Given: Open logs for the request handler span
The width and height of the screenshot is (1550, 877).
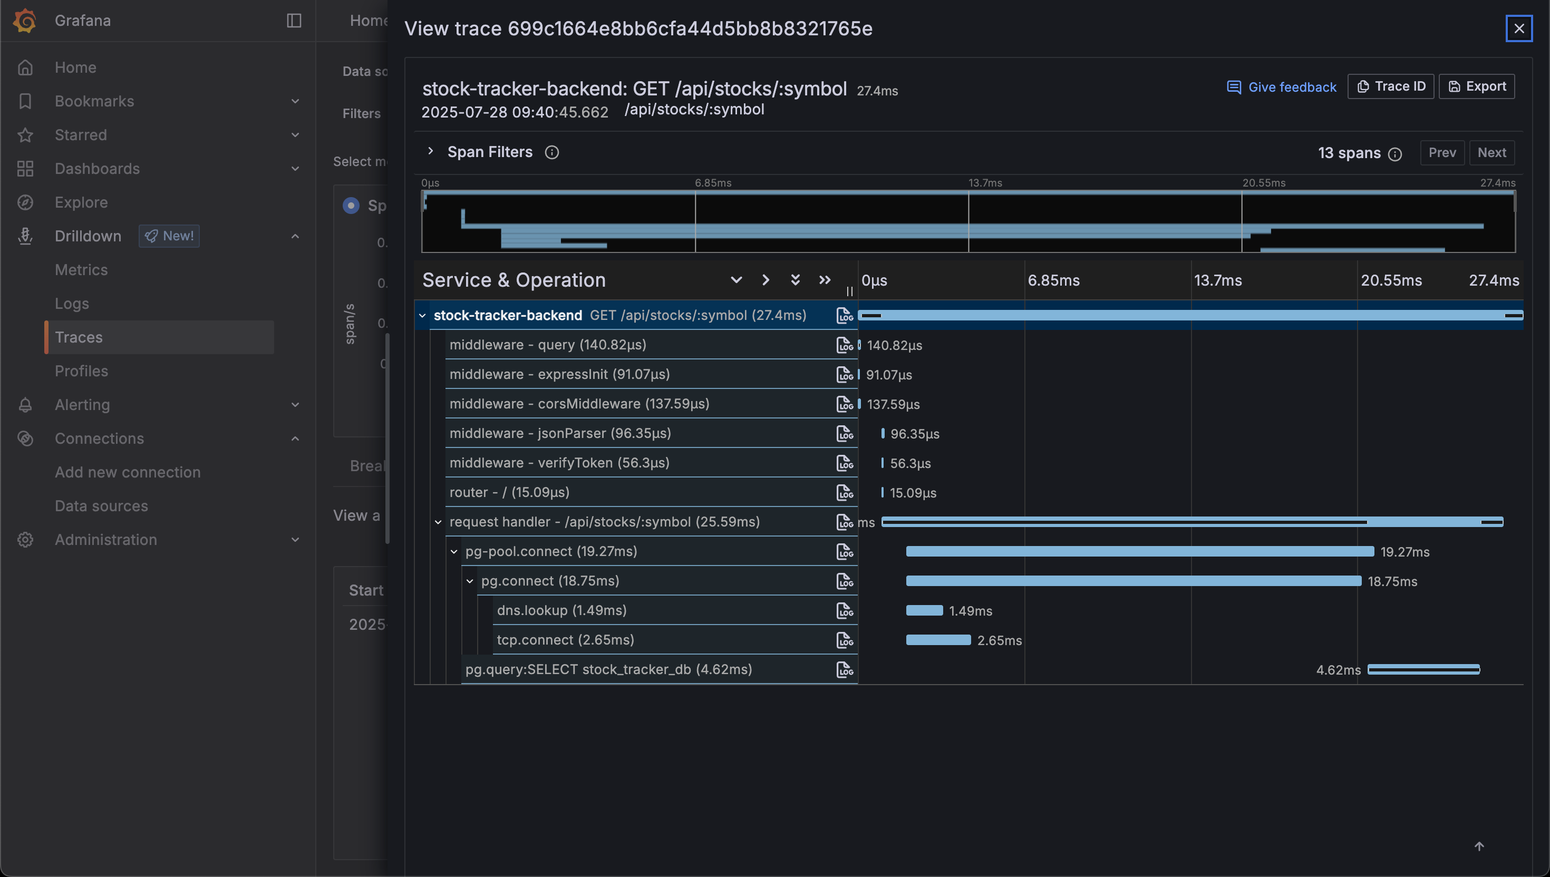Looking at the screenshot, I should click(x=845, y=522).
